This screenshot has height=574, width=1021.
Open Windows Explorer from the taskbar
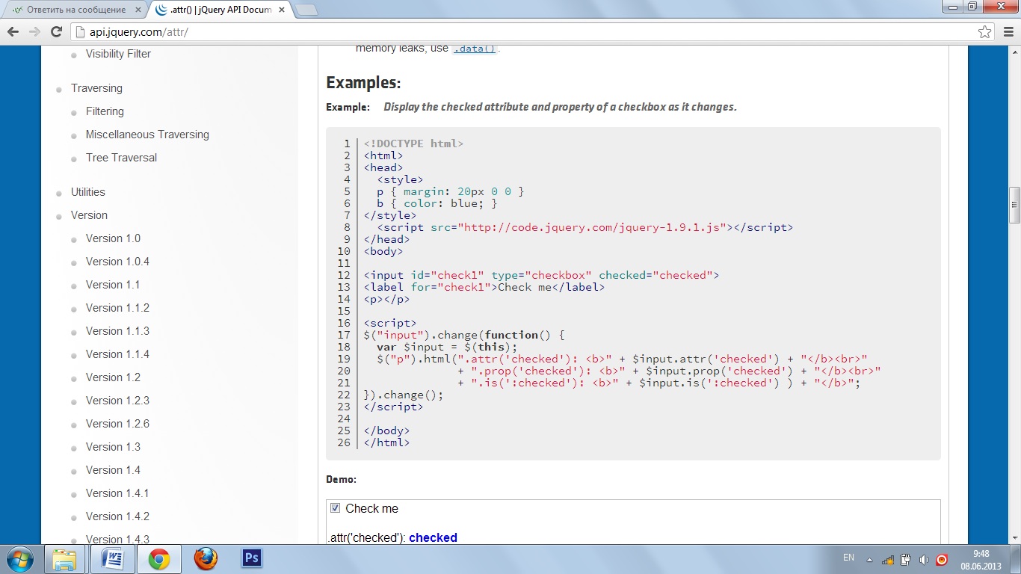pos(64,559)
